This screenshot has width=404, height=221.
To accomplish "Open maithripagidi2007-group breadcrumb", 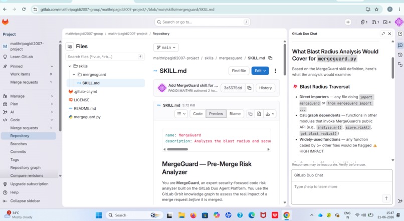I will coord(84,34).
